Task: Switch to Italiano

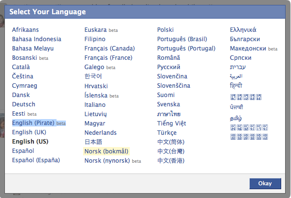Action: [x=95, y=104]
